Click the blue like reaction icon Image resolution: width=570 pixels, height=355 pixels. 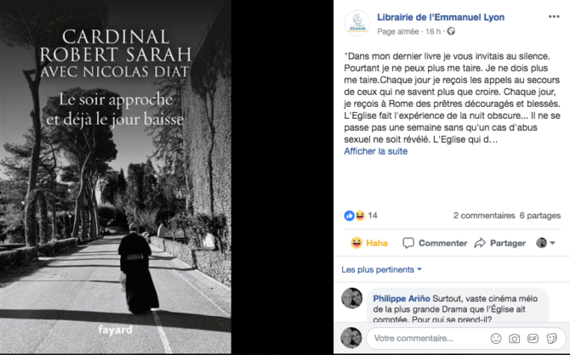349,216
